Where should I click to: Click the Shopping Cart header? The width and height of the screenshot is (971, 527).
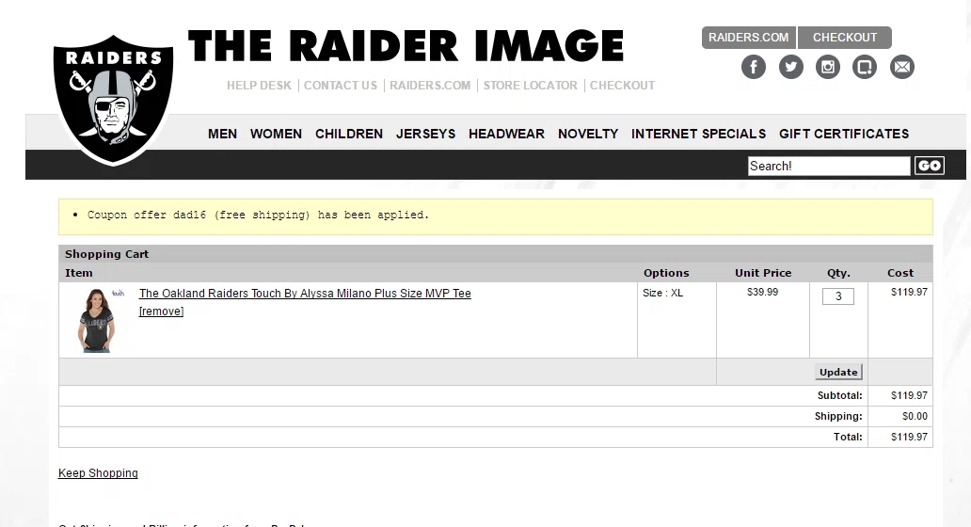pos(106,254)
